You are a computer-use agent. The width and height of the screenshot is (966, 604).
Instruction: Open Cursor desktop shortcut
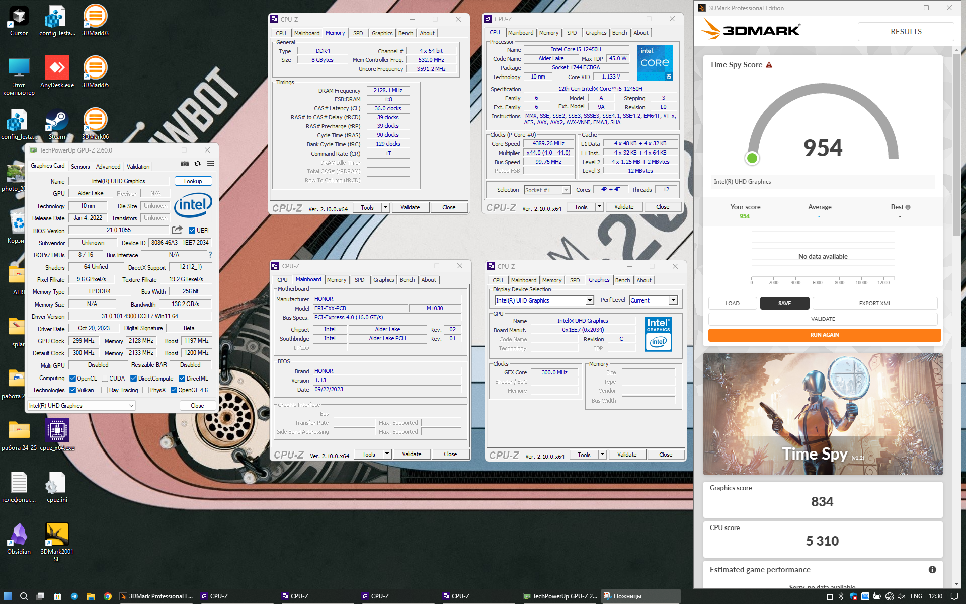[x=19, y=21]
